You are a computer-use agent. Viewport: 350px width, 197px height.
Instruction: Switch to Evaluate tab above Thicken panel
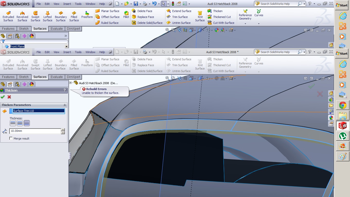[57, 77]
